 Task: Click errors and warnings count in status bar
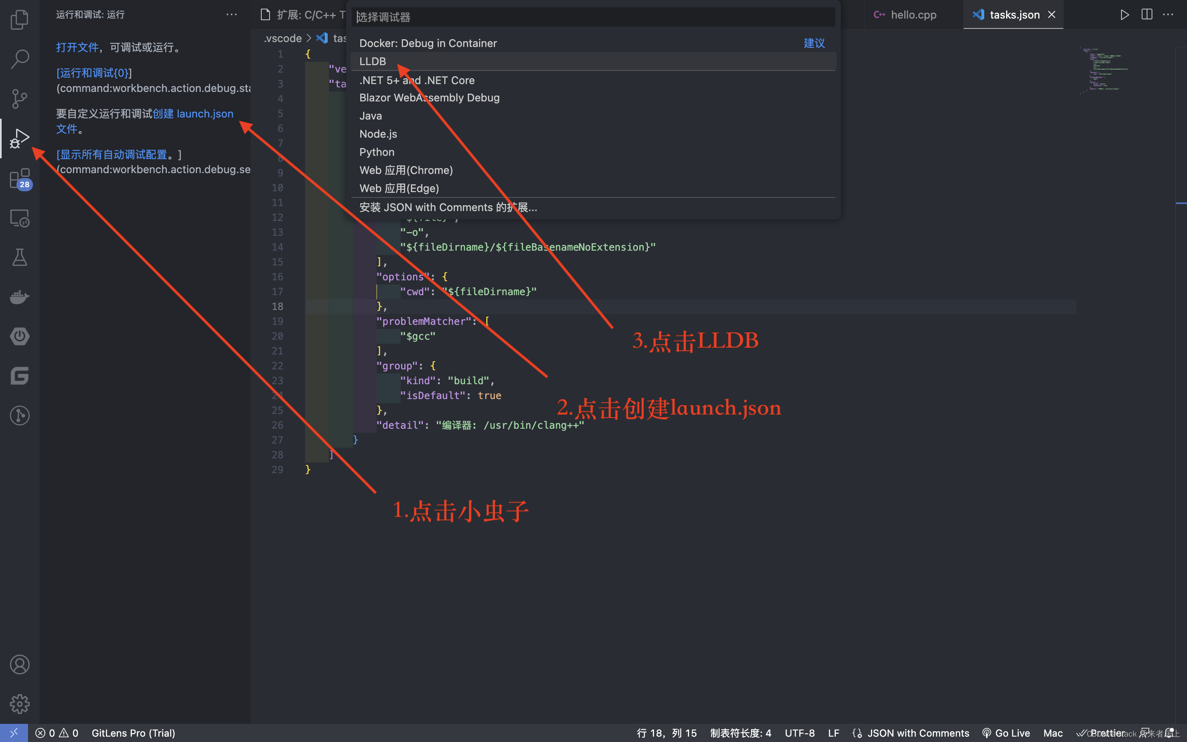[57, 733]
